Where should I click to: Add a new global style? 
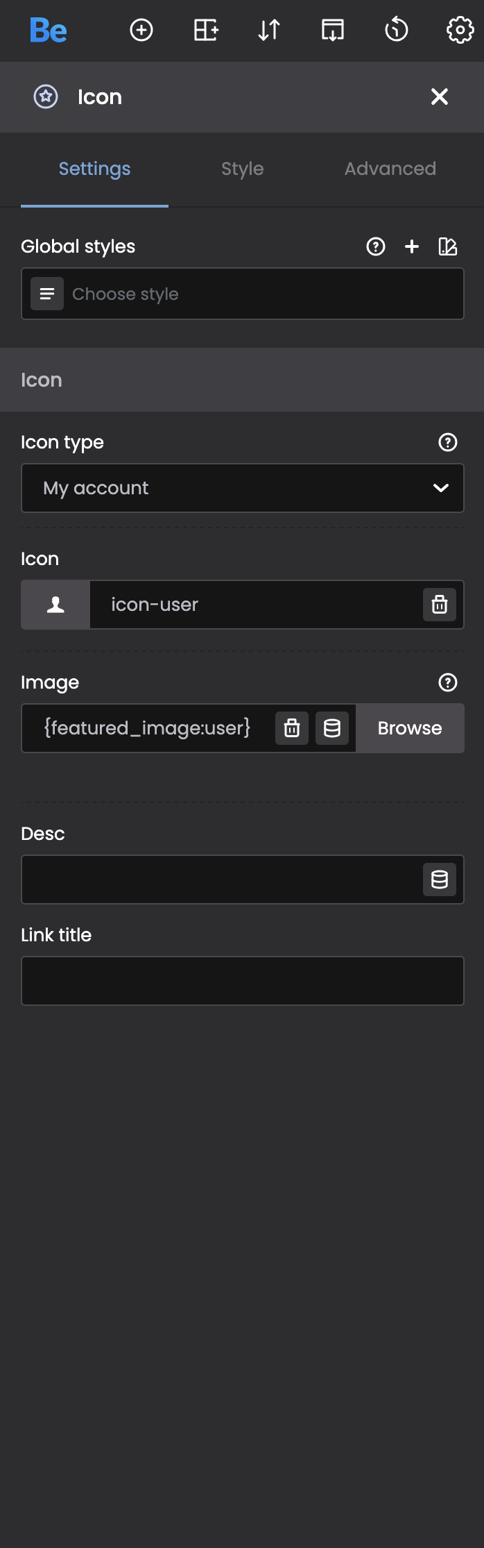tap(412, 246)
